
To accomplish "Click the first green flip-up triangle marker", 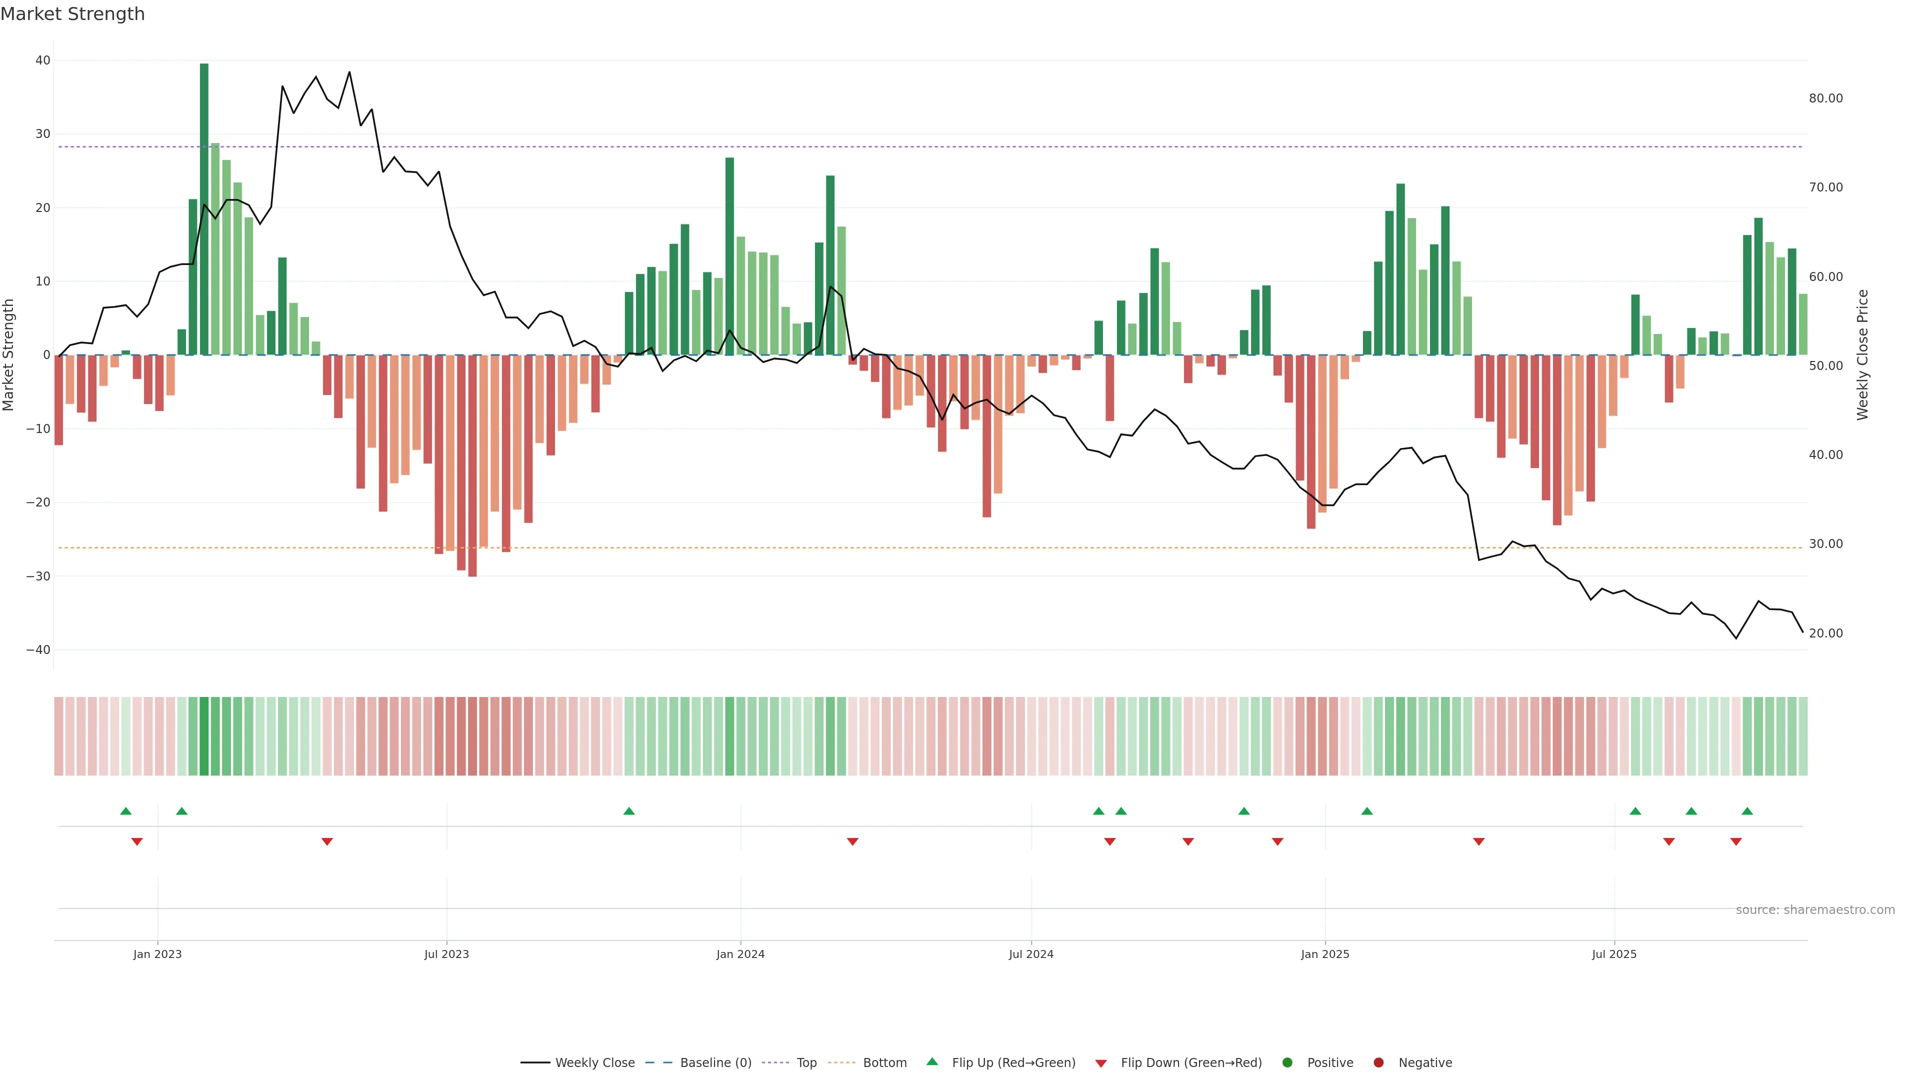I will tap(126, 811).
